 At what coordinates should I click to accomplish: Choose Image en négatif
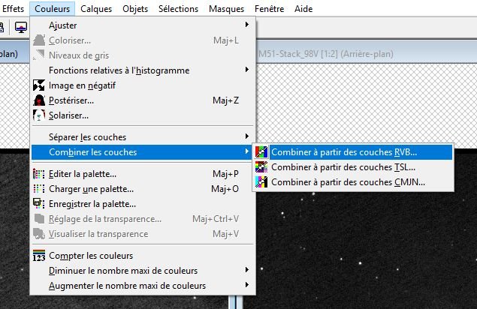tap(143, 85)
